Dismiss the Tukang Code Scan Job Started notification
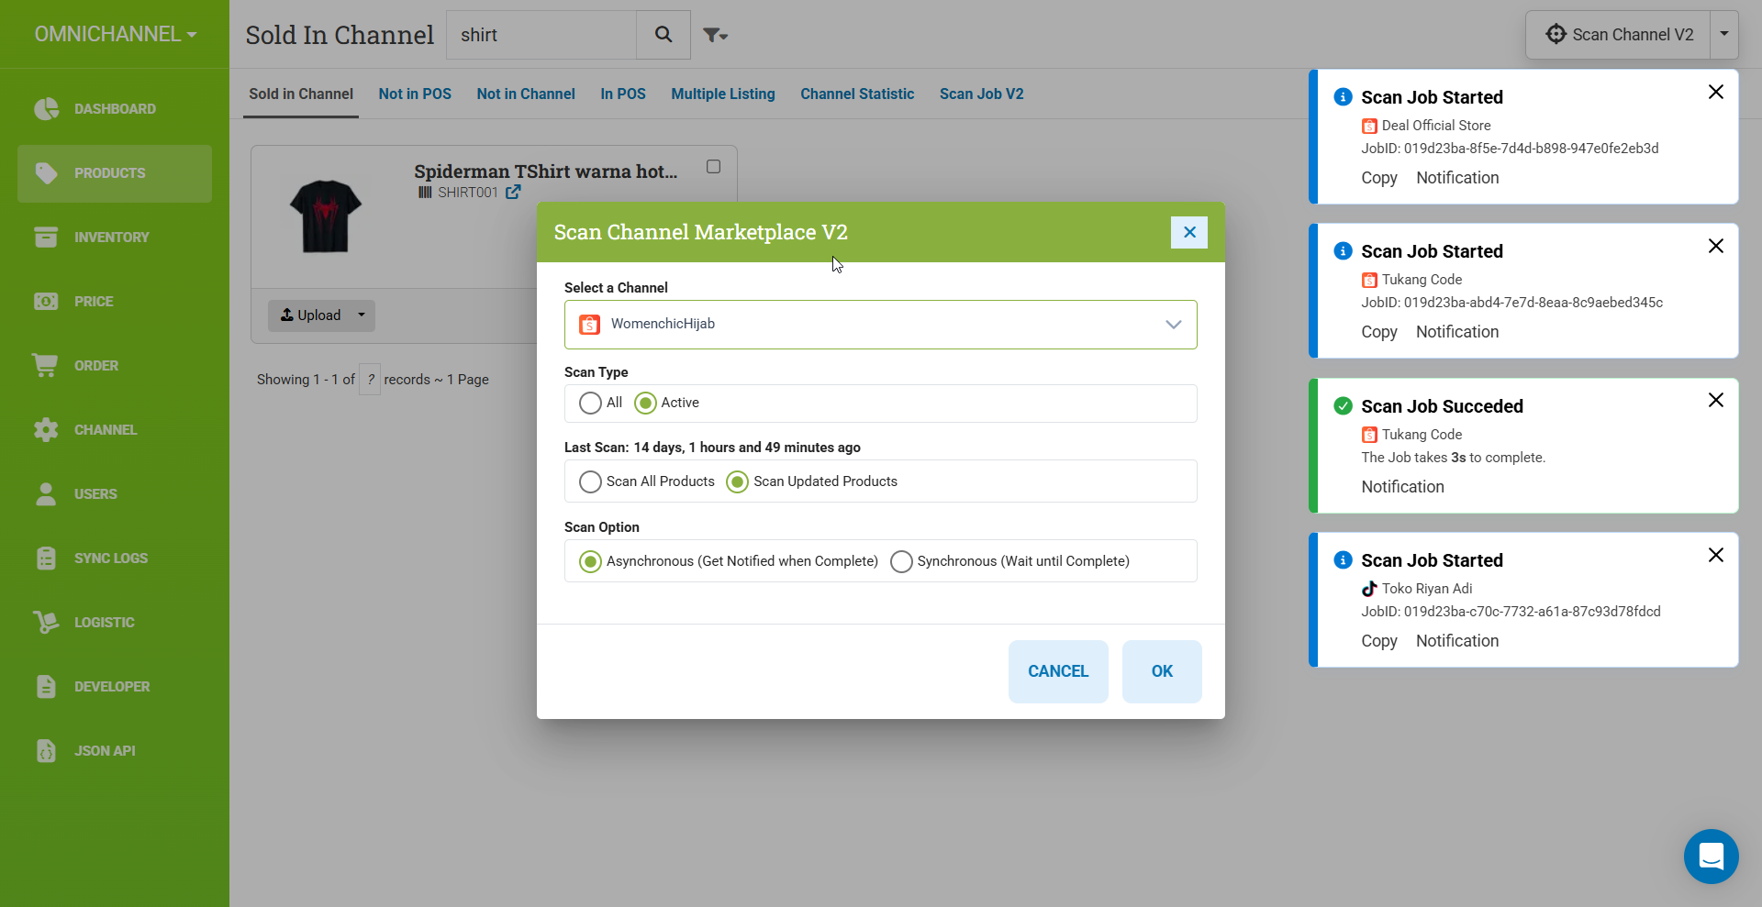Image resolution: width=1762 pixels, height=907 pixels. tap(1716, 246)
